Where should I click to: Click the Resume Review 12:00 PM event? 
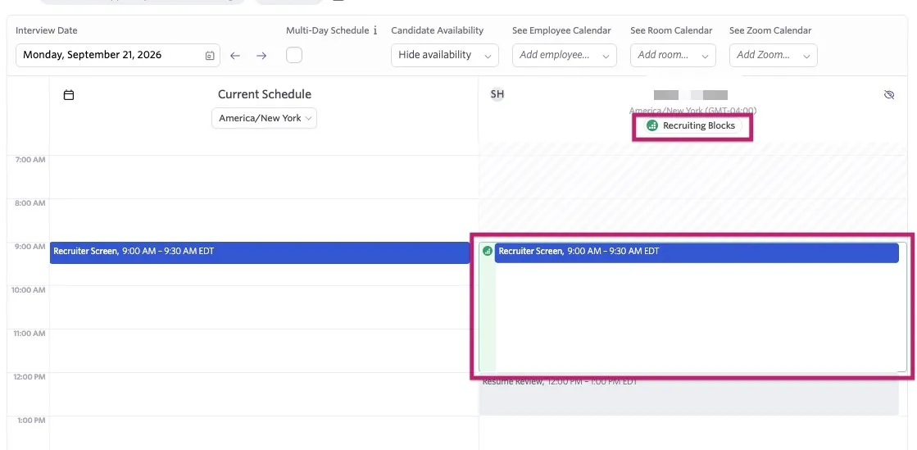click(x=688, y=396)
